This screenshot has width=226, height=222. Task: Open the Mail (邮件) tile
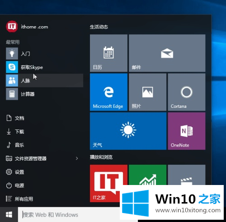167,53
